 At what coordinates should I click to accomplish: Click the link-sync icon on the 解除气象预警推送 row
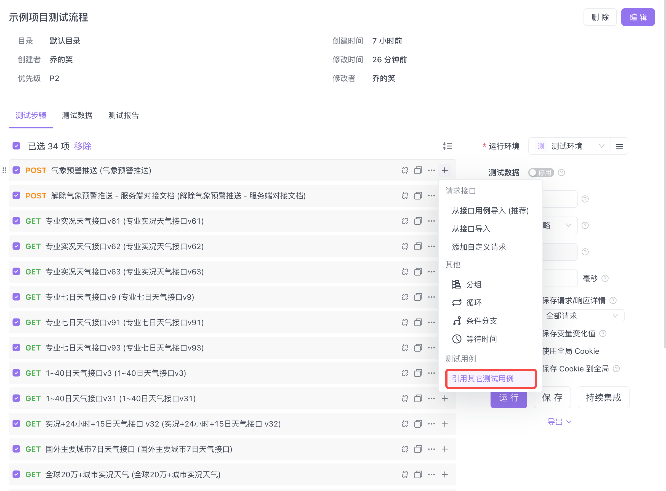click(x=405, y=196)
